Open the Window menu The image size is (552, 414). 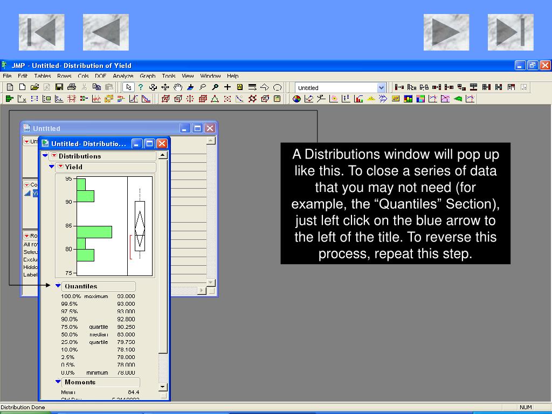[210, 75]
